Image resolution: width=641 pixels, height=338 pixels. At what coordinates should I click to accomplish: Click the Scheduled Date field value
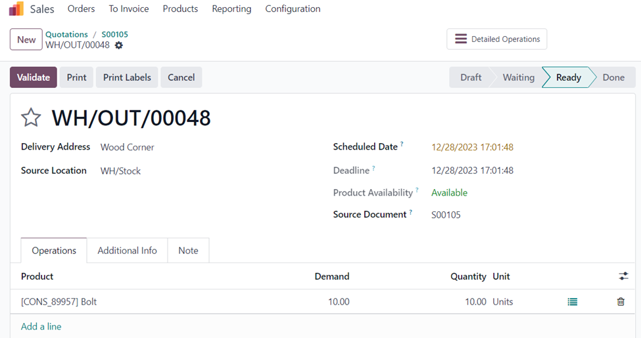click(x=472, y=147)
